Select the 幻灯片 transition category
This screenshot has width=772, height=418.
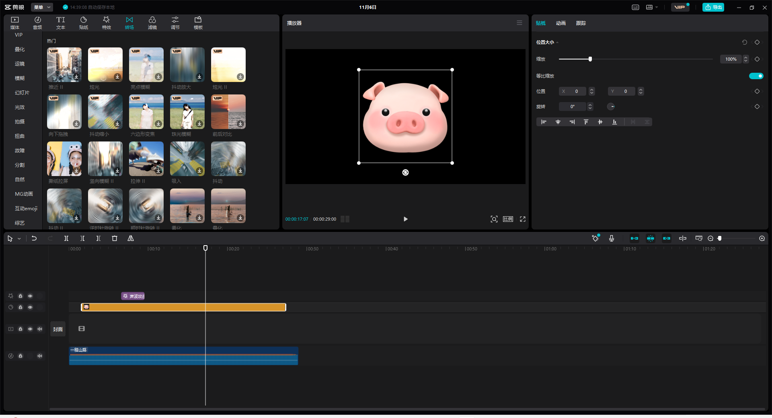click(x=22, y=92)
